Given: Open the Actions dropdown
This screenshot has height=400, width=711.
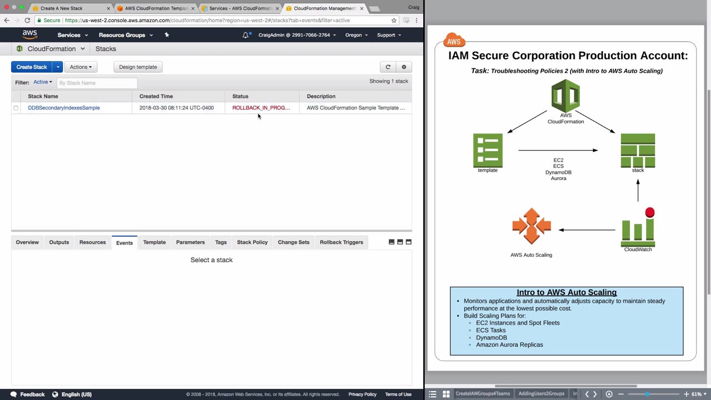Looking at the screenshot, I should pos(81,67).
